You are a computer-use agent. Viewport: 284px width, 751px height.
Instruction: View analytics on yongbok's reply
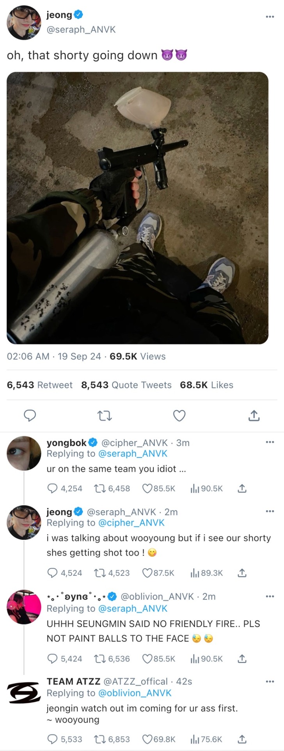coord(195,489)
